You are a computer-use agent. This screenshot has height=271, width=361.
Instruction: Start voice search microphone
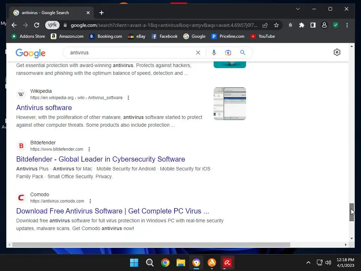214,53
